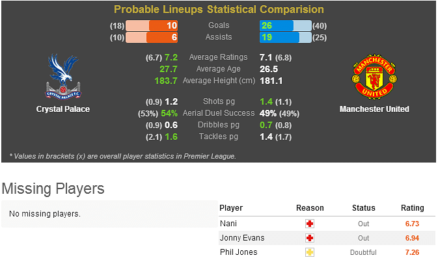Open Jonny Evans player link

[x=242, y=238]
